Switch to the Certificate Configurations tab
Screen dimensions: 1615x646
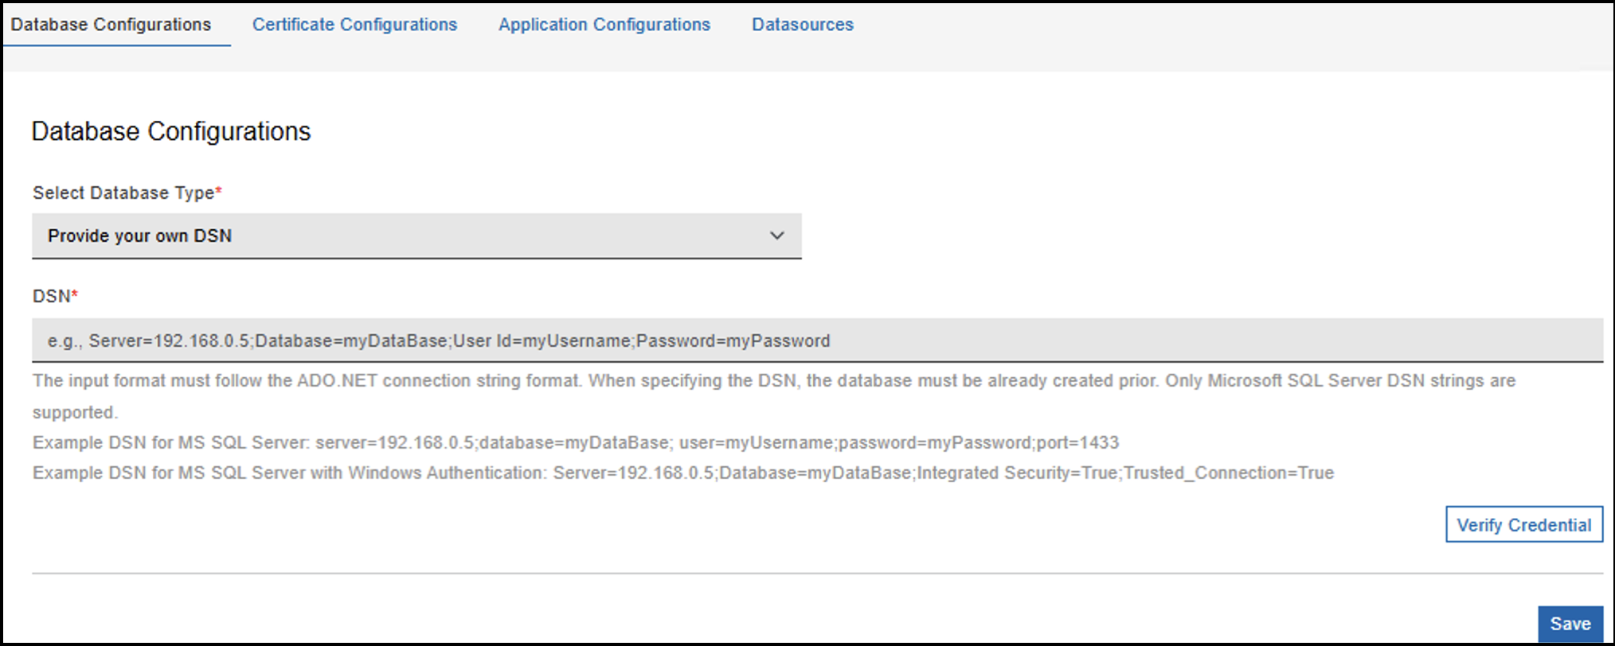354,25
